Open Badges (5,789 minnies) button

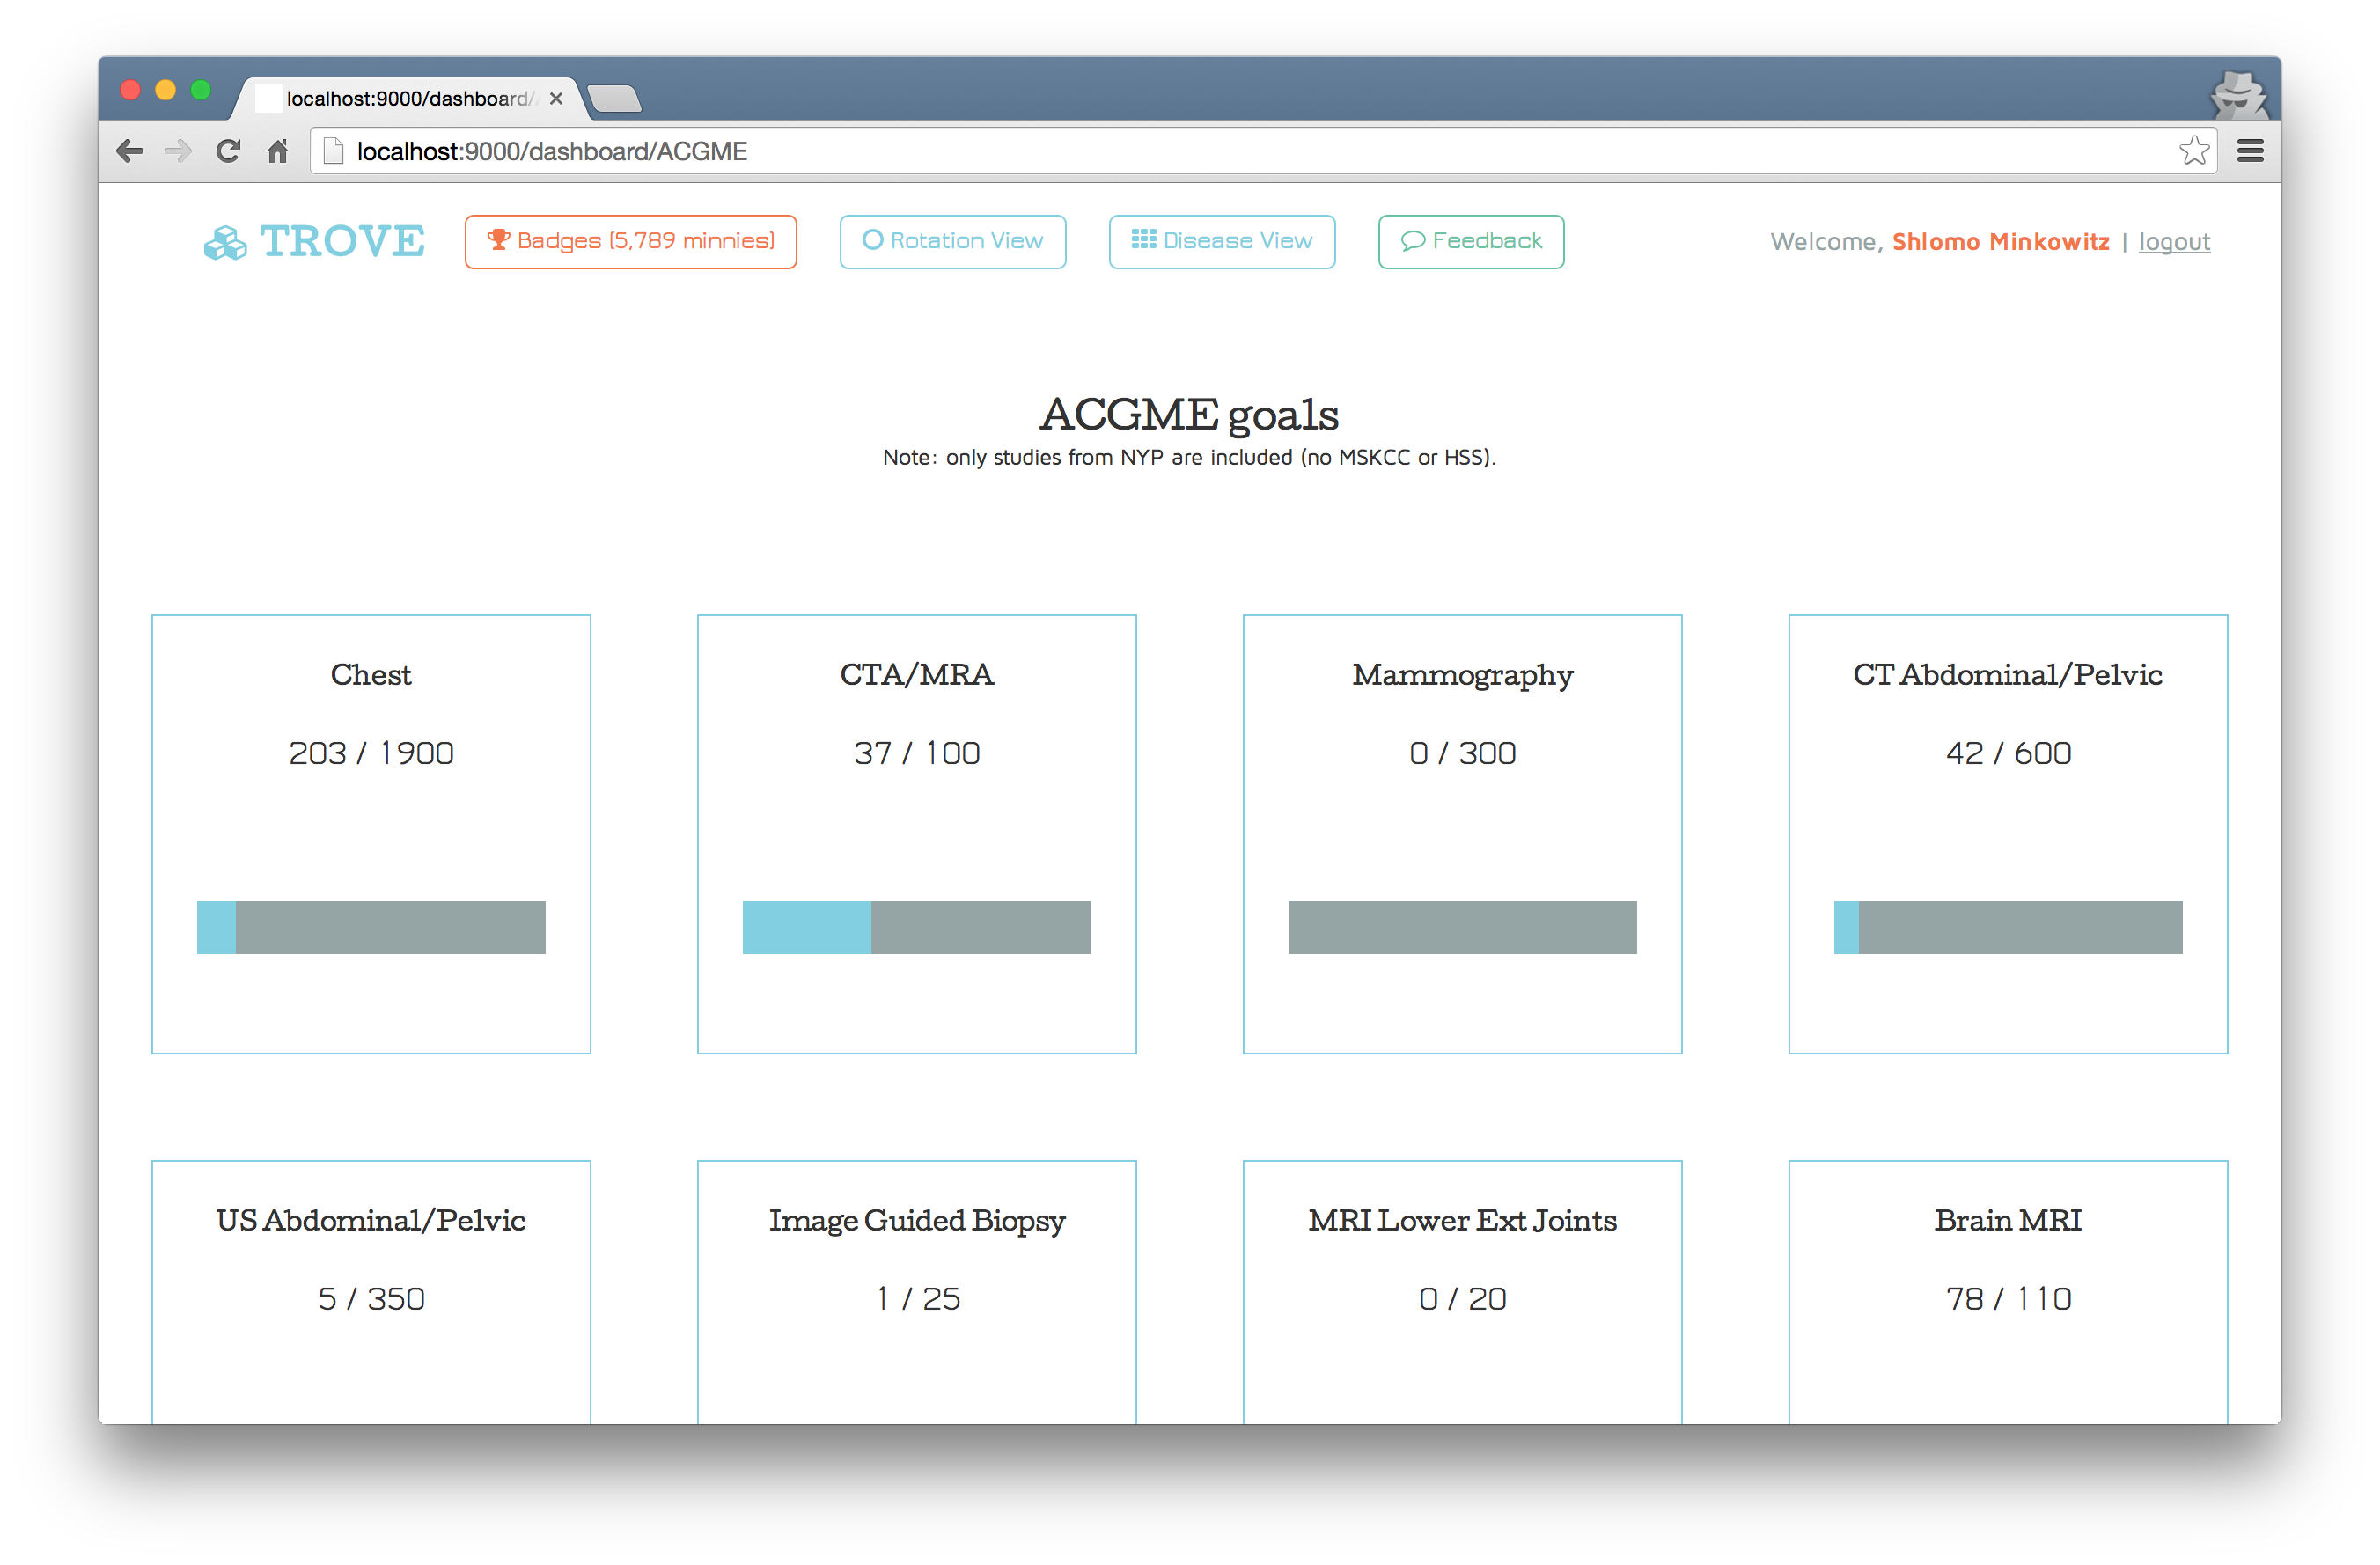(x=630, y=242)
